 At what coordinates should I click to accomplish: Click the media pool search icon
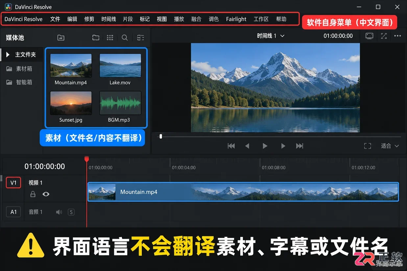(125, 38)
